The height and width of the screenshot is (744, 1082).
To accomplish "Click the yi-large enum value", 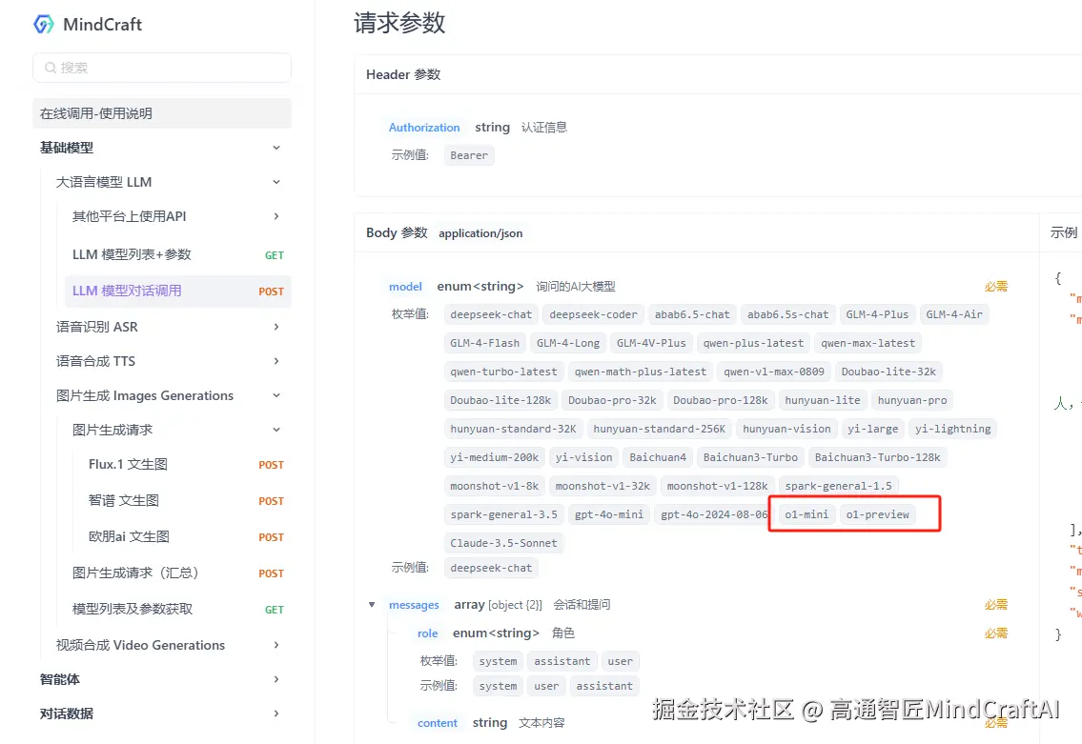I will pyautogui.click(x=873, y=429).
